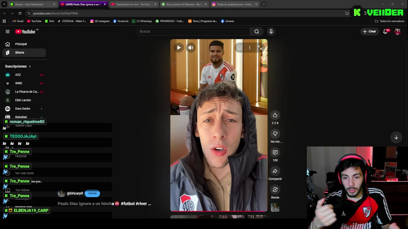Open the account avatar menu
Viewport: 408px width, 229px height.
[397, 31]
